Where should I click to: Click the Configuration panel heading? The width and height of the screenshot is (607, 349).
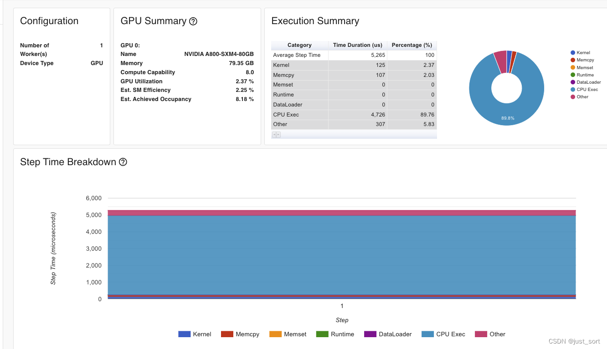point(49,21)
